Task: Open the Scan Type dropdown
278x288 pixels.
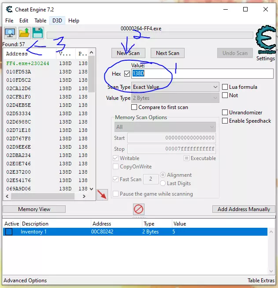Action: (175, 87)
